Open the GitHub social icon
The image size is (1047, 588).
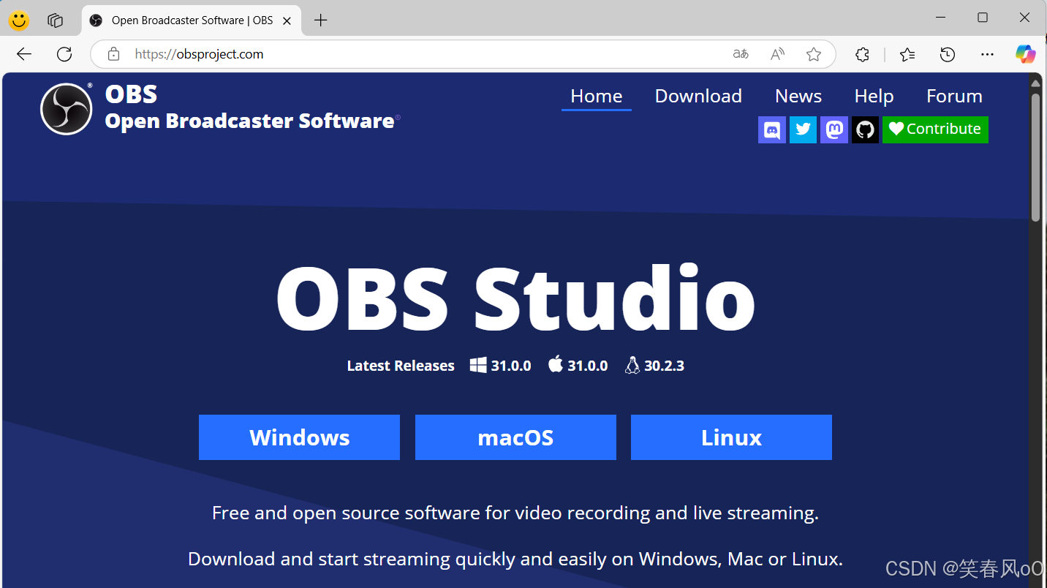865,130
